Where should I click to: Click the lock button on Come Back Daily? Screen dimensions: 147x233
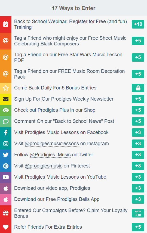click(x=138, y=88)
